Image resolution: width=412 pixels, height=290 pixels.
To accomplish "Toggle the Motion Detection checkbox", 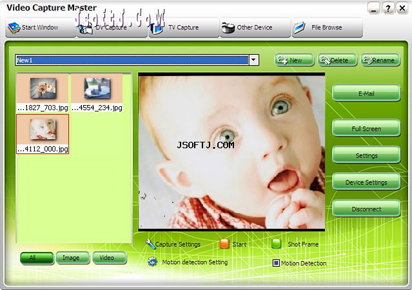I will (x=276, y=263).
